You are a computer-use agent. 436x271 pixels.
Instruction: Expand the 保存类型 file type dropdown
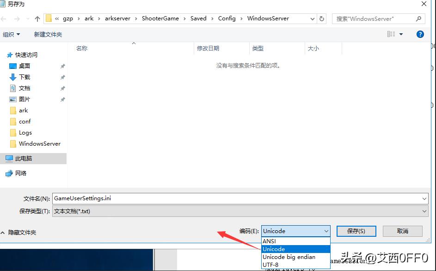(424, 211)
